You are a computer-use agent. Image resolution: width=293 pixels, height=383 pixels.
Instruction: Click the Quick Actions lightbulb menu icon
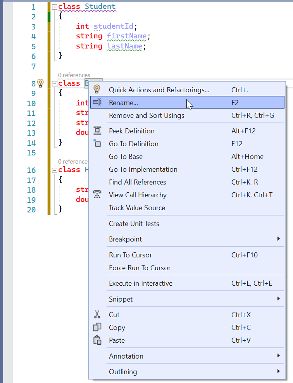coord(97,89)
